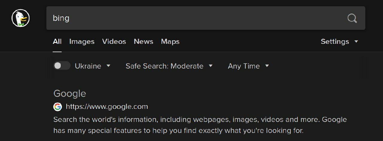Open the Any Time filter dropdown
The height and width of the screenshot is (141, 383).
244,66
